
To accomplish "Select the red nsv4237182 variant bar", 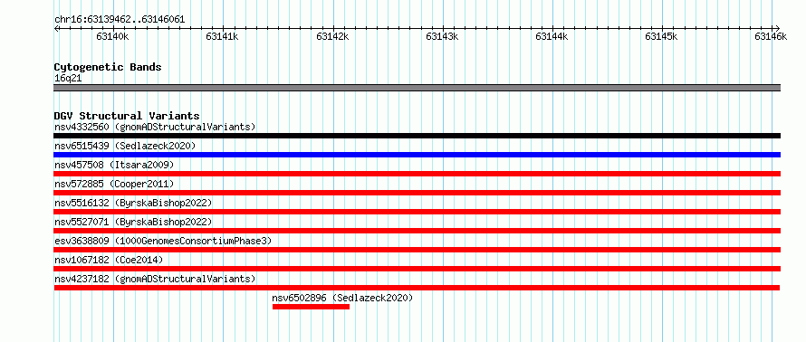I will tap(417, 288).
